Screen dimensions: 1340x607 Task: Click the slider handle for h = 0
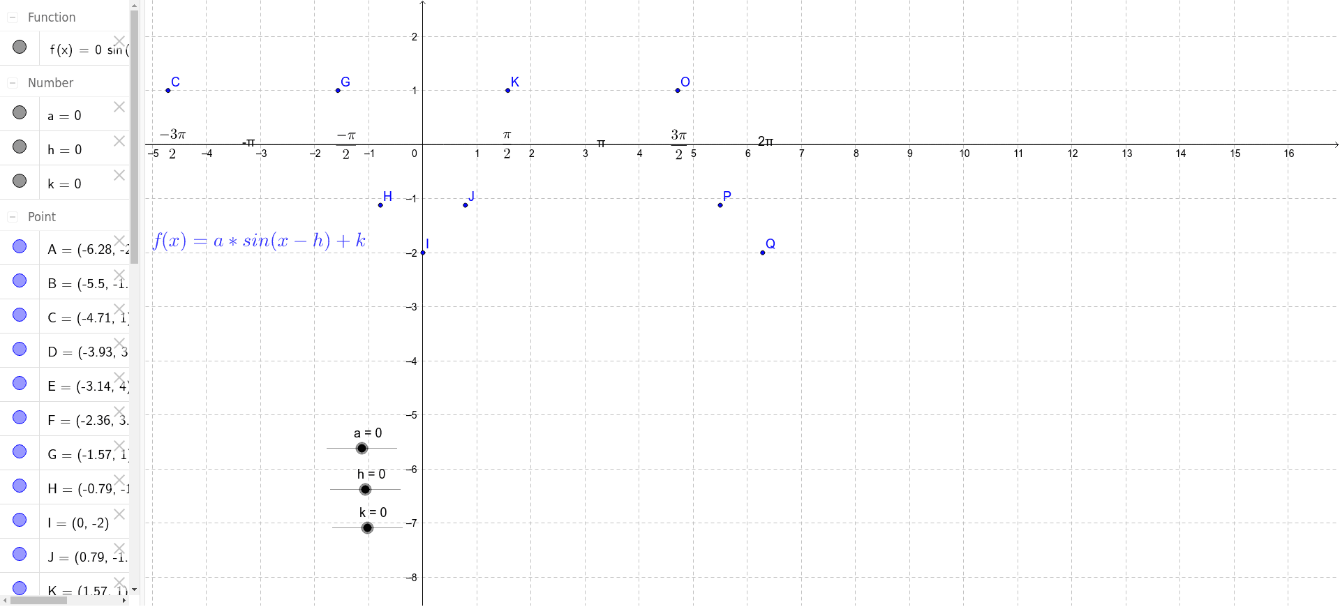pyautogui.click(x=365, y=490)
